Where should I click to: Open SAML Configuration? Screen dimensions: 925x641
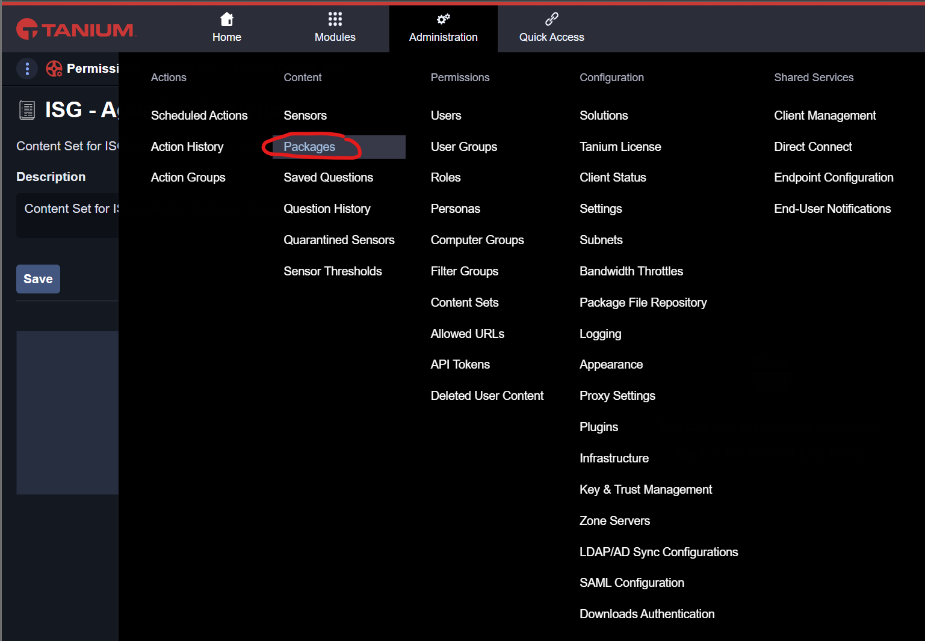pyautogui.click(x=632, y=583)
